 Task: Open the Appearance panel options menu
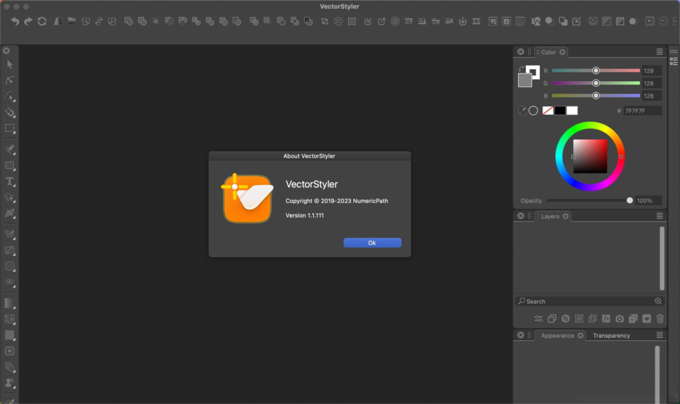(659, 335)
